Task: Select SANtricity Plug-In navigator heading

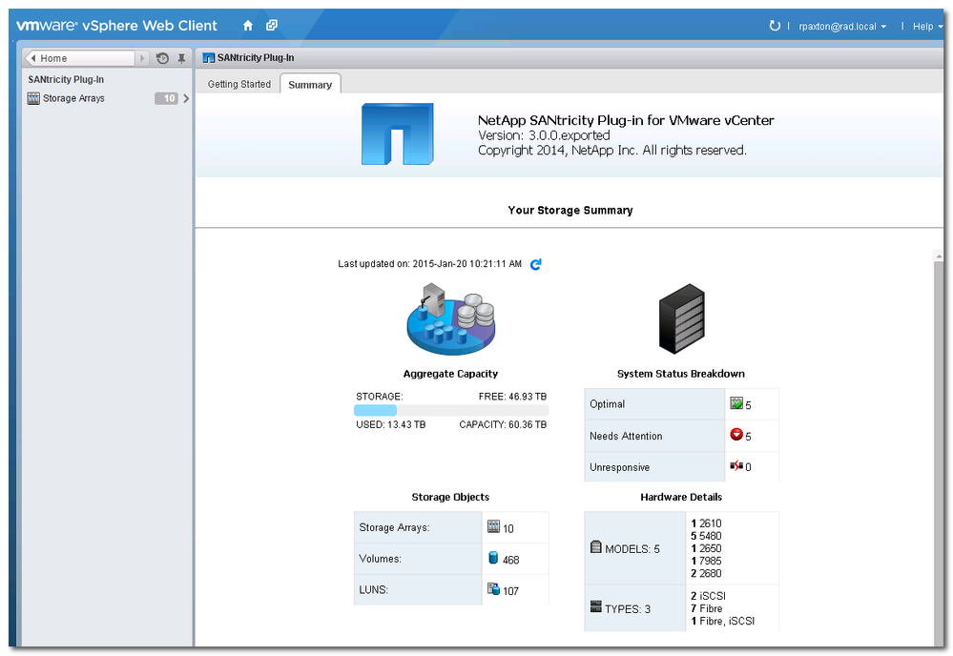Action: [x=66, y=79]
